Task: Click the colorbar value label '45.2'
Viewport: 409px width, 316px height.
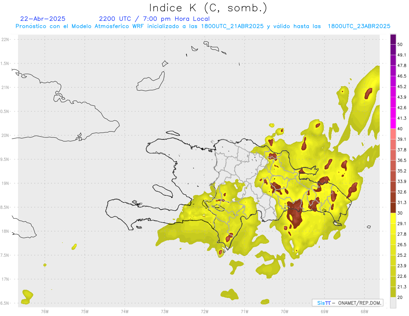Action: (402, 87)
